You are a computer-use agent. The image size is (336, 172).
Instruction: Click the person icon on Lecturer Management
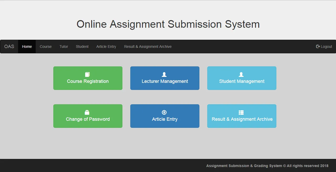pyautogui.click(x=164, y=74)
